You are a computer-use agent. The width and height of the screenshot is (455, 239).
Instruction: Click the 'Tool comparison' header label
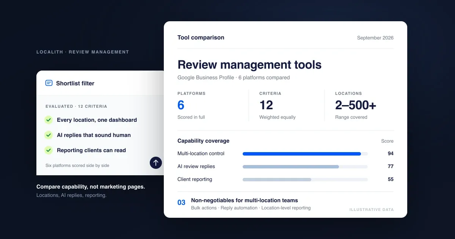coord(201,38)
